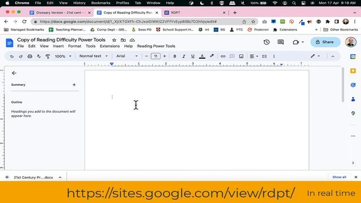Open the editing mode pencil dropdown
361x203 pixels.
315,56
